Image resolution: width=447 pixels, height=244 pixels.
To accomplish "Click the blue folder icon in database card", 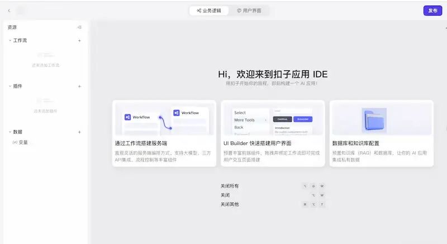I will point(374,120).
